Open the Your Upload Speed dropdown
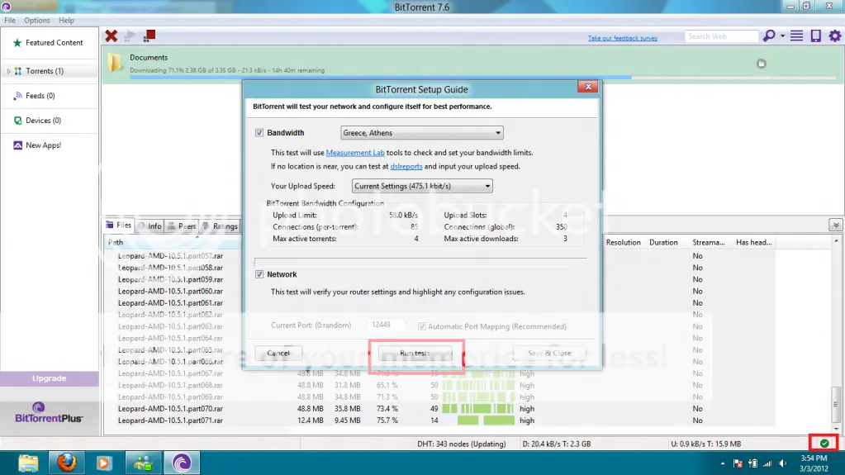 click(422, 186)
